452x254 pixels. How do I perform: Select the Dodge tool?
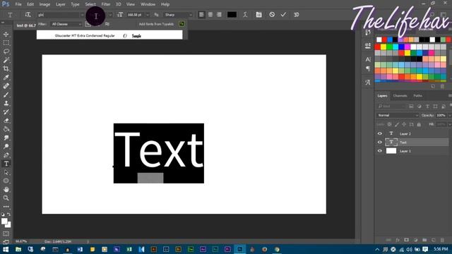[x=6, y=147]
